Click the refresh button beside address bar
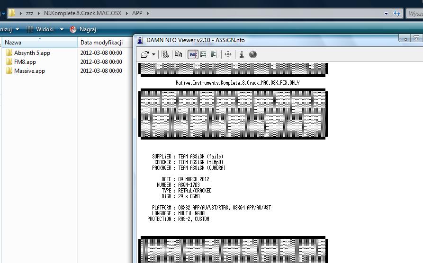This screenshot has width=423, height=263. pos(397,13)
